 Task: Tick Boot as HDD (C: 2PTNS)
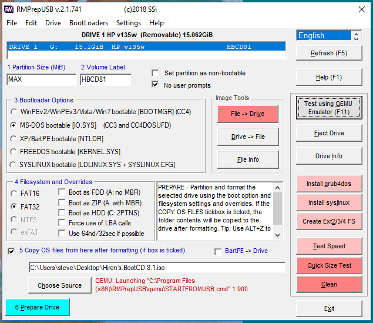click(62, 212)
